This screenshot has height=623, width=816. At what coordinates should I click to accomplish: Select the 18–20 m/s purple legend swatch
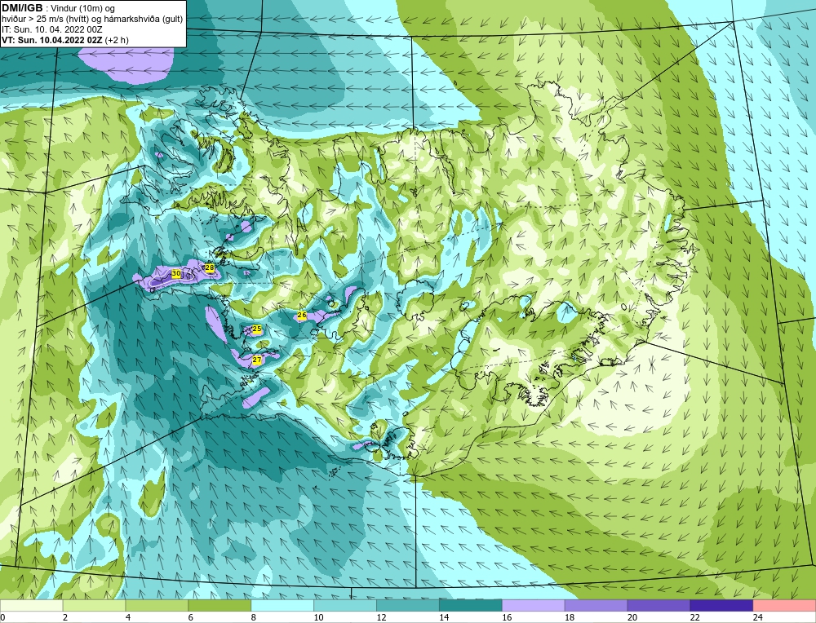point(596,605)
